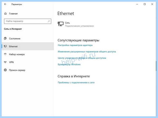
Task: Click the vertical scrollbar on the right edge
Action: click(x=156, y=66)
